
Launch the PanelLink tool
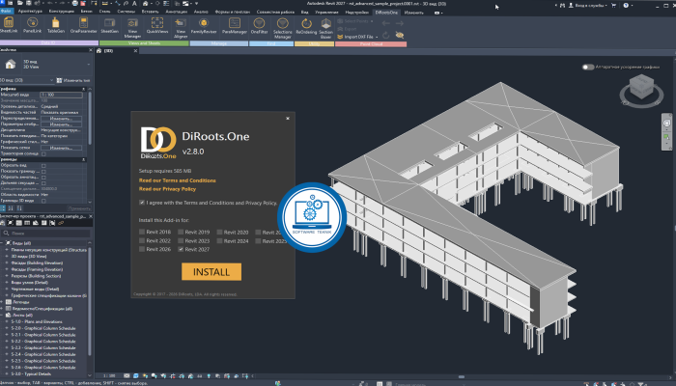pyautogui.click(x=32, y=25)
